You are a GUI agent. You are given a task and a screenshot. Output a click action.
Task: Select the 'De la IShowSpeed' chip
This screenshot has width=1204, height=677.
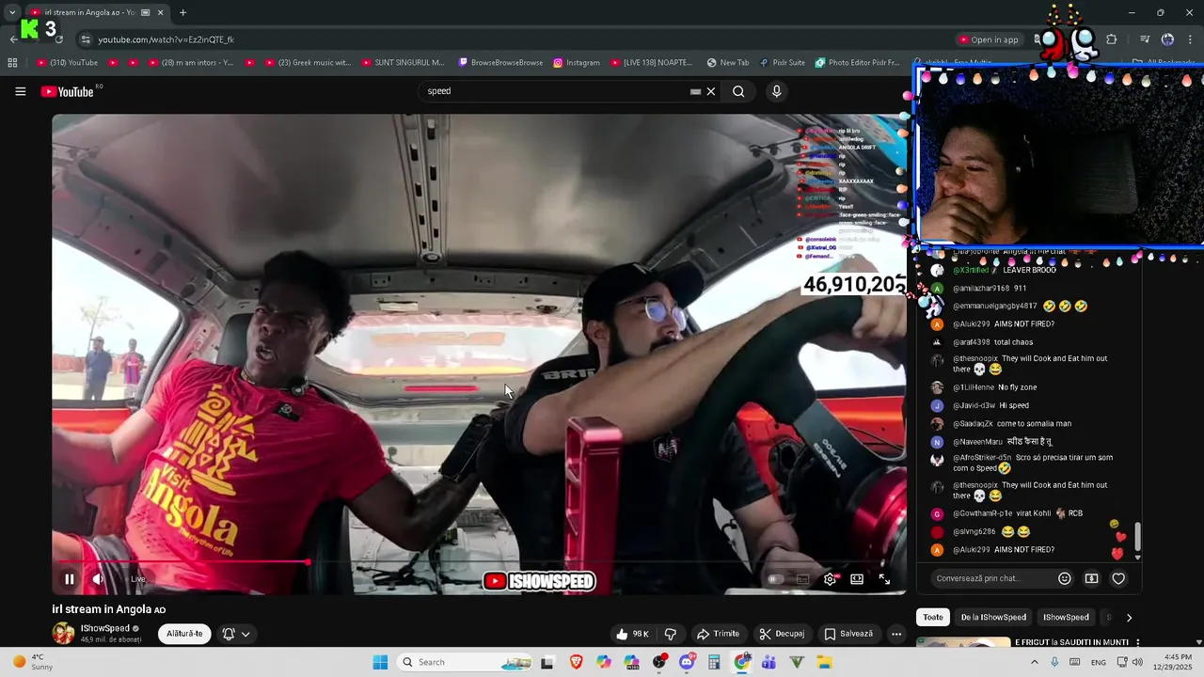click(993, 618)
